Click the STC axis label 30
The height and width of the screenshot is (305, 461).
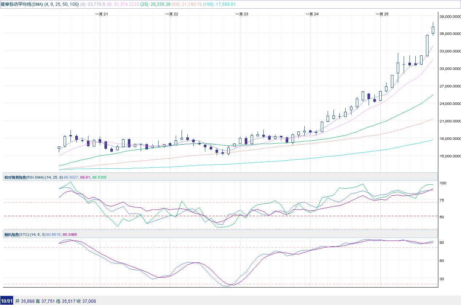coord(442,279)
